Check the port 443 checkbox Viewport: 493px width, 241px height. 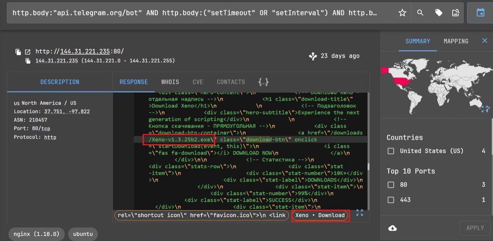tap(391, 200)
